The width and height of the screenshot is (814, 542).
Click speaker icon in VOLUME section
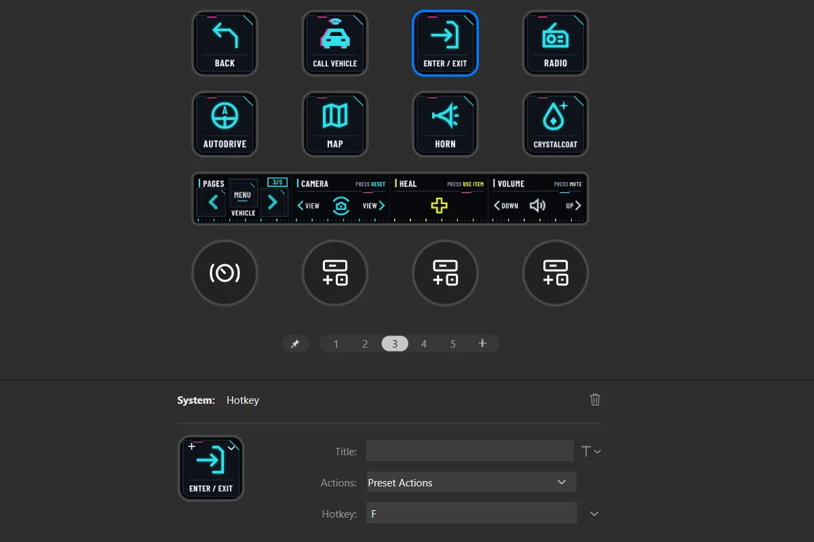tap(538, 205)
